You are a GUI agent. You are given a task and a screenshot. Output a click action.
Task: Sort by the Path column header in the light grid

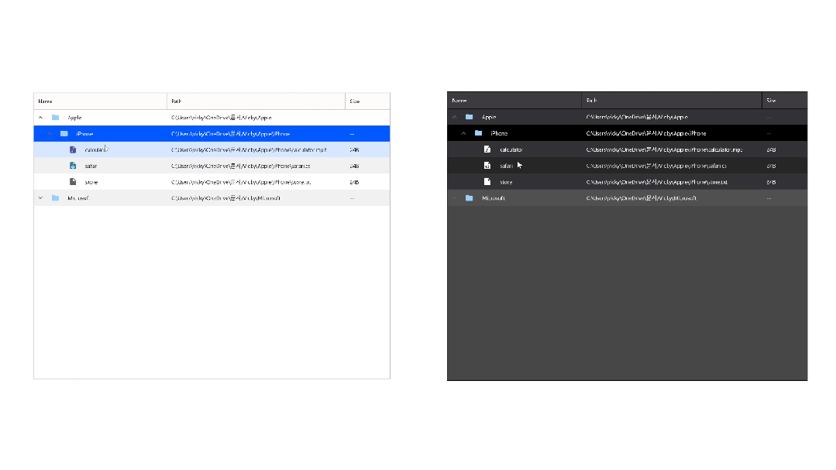pyautogui.click(x=256, y=101)
